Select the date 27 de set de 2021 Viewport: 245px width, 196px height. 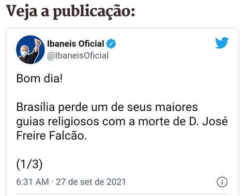[x=91, y=182]
